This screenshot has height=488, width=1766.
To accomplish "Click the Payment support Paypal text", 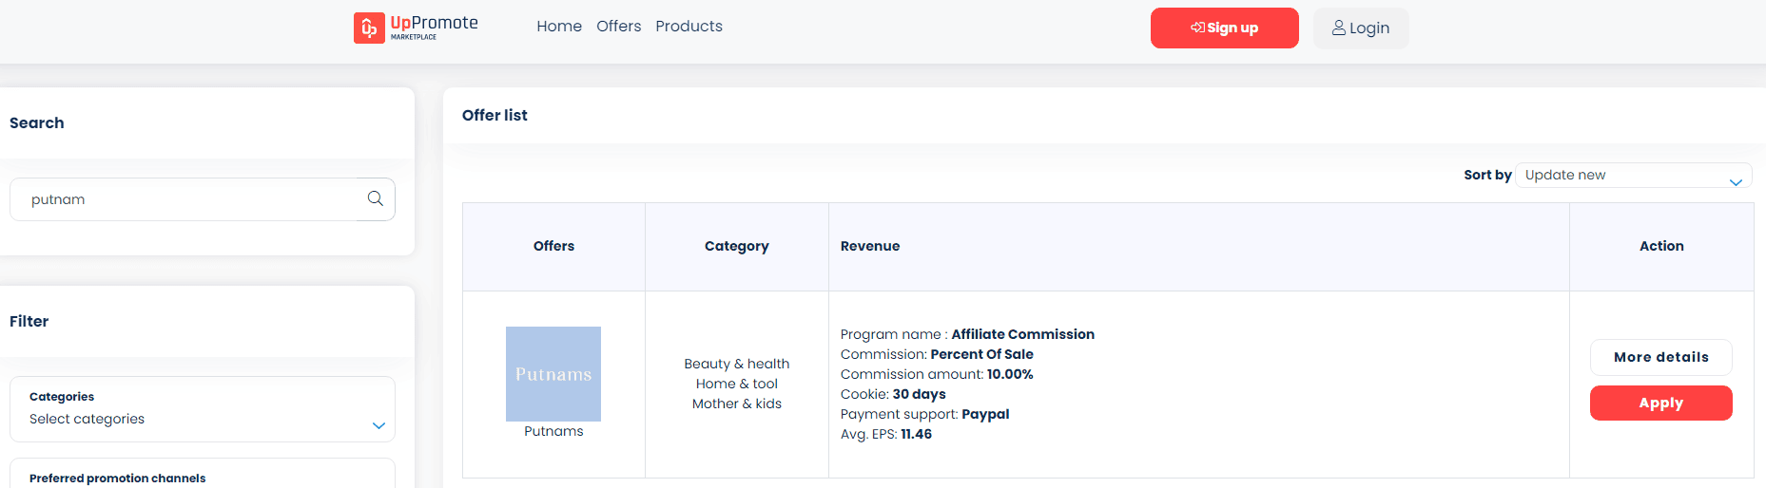I will [985, 414].
